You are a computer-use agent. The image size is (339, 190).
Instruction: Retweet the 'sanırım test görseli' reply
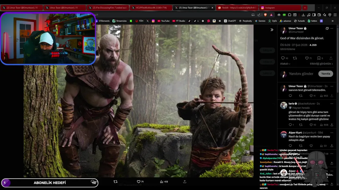point(301,96)
